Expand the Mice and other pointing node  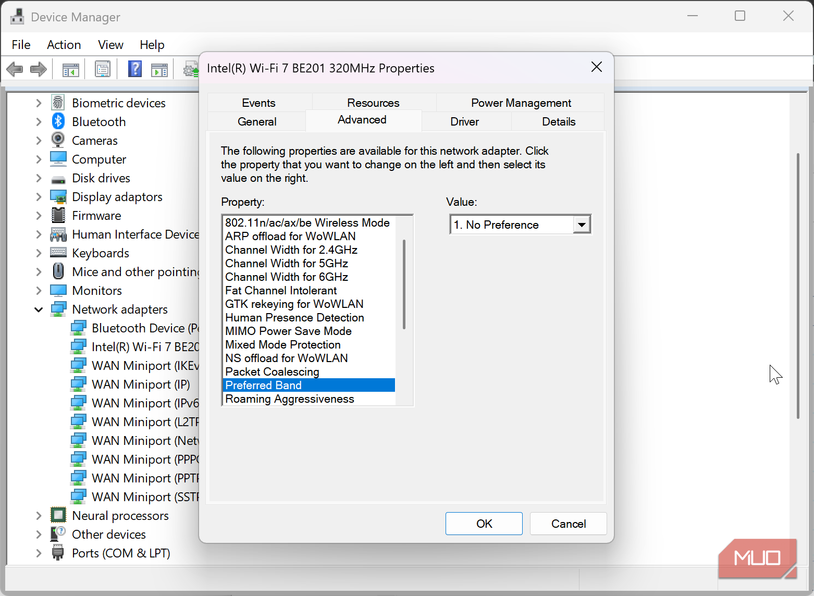pyautogui.click(x=39, y=272)
